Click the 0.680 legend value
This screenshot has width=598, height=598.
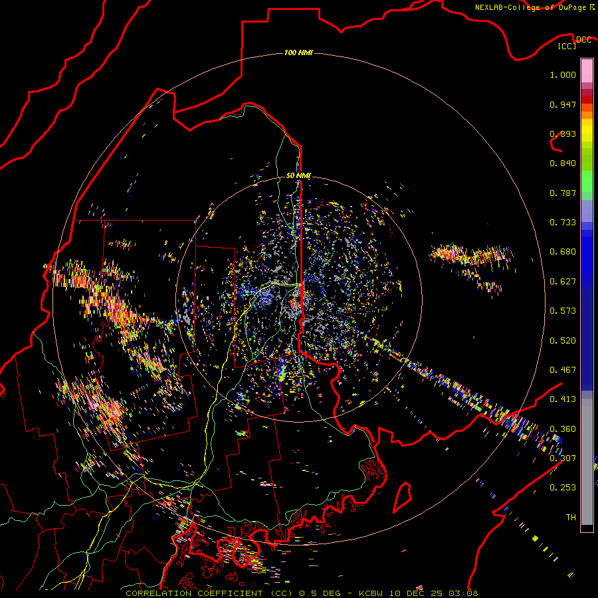(563, 252)
